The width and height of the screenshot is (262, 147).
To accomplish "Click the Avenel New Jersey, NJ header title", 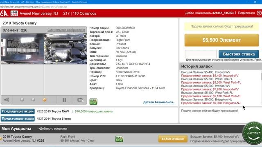I will [39, 13].
